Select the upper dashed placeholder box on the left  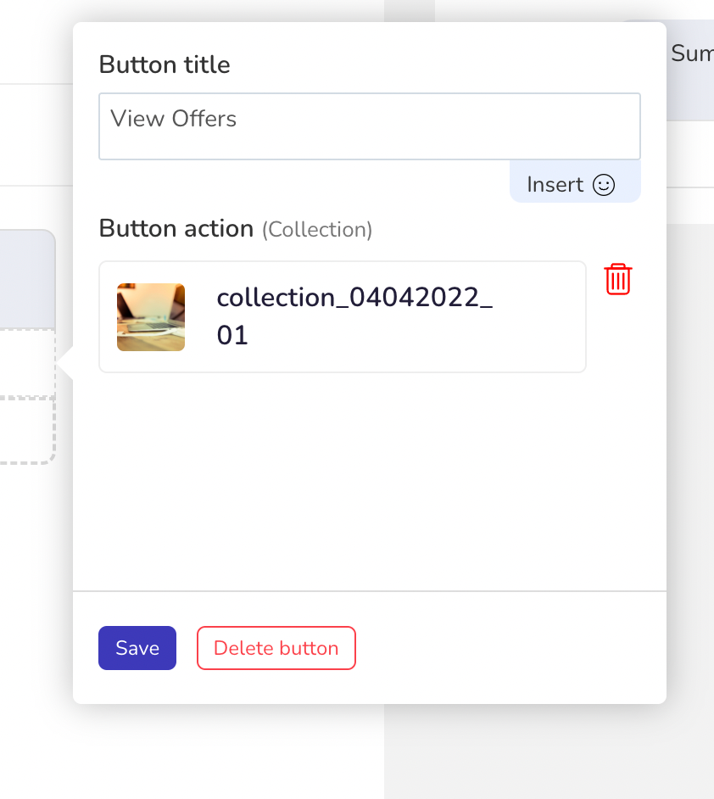[27, 363]
